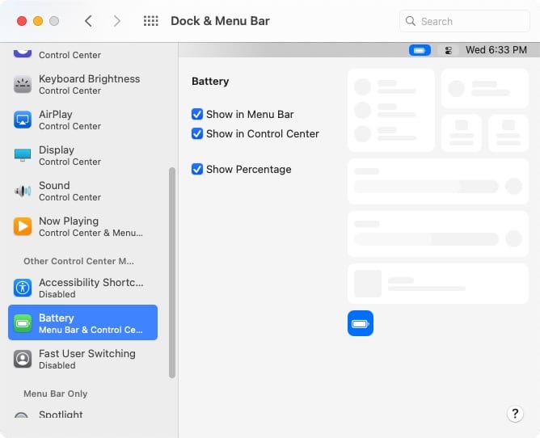This screenshot has width=540, height=438.
Task: Click the green Battery icon in sidebar
Action: point(23,323)
